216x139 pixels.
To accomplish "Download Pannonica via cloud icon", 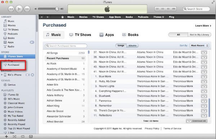I will (204, 101).
